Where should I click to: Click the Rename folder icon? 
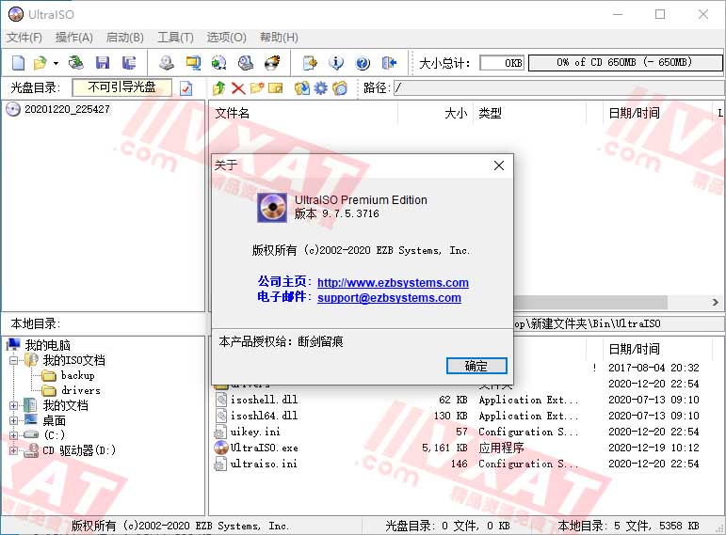coord(276,87)
